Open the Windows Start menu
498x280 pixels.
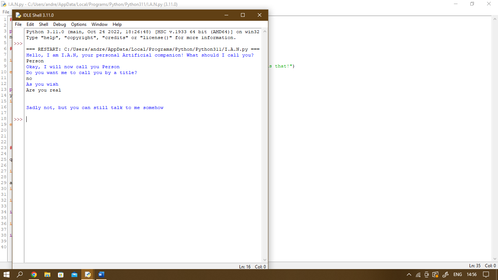7,275
